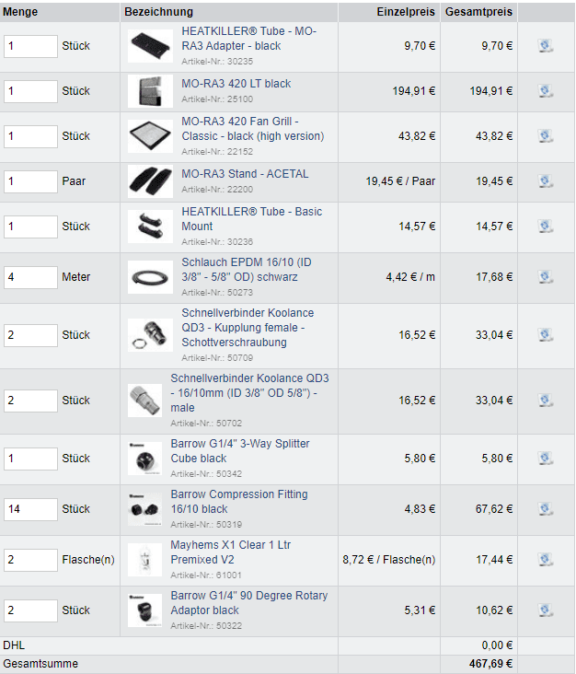The image size is (576, 674).
Task: Click thumbnail of Koolance QD3 male connector
Action: pyautogui.click(x=144, y=401)
